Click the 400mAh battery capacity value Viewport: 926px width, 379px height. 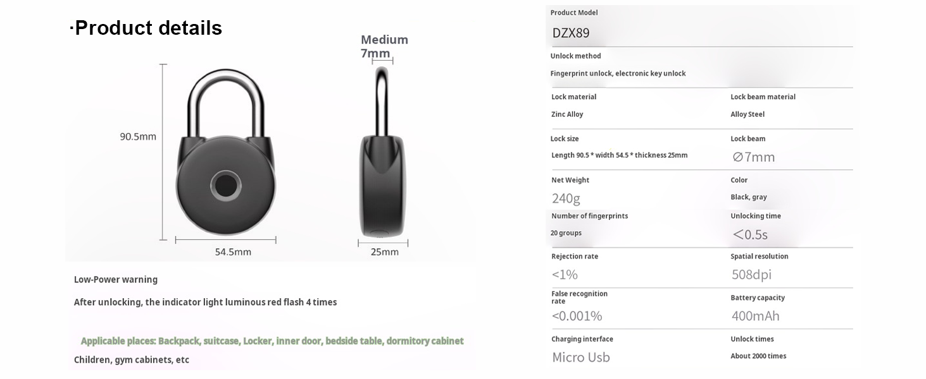tap(755, 316)
